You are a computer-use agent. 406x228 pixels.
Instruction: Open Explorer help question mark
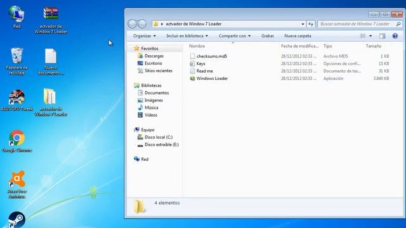coord(395,36)
